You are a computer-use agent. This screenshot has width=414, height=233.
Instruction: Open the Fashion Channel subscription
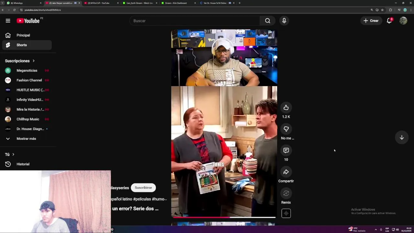click(x=27, y=80)
